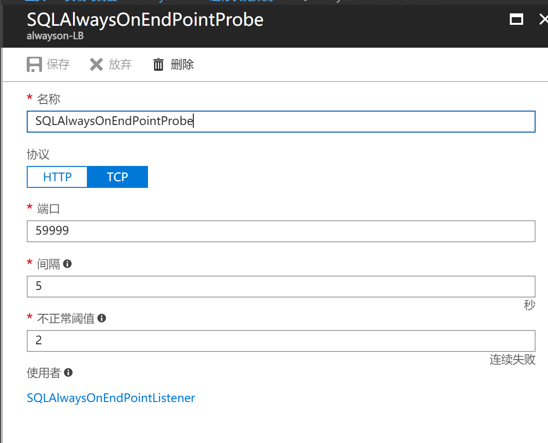This screenshot has width=548, height=443.
Task: Click the 保存 text in the toolbar
Action: pos(58,64)
